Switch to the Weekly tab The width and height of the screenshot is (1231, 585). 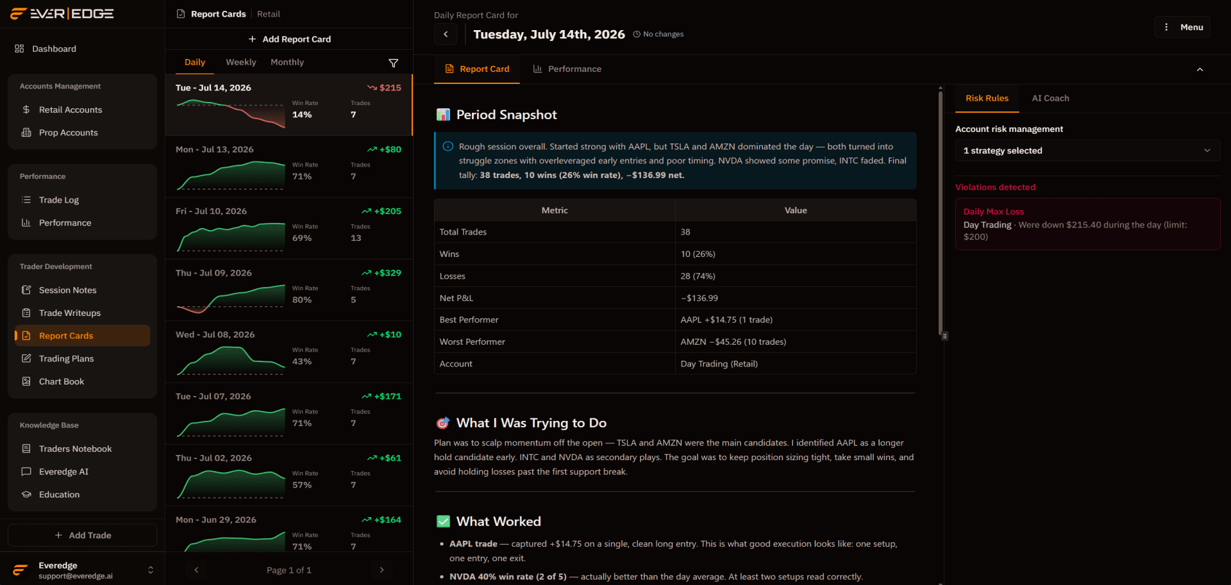[x=240, y=62]
